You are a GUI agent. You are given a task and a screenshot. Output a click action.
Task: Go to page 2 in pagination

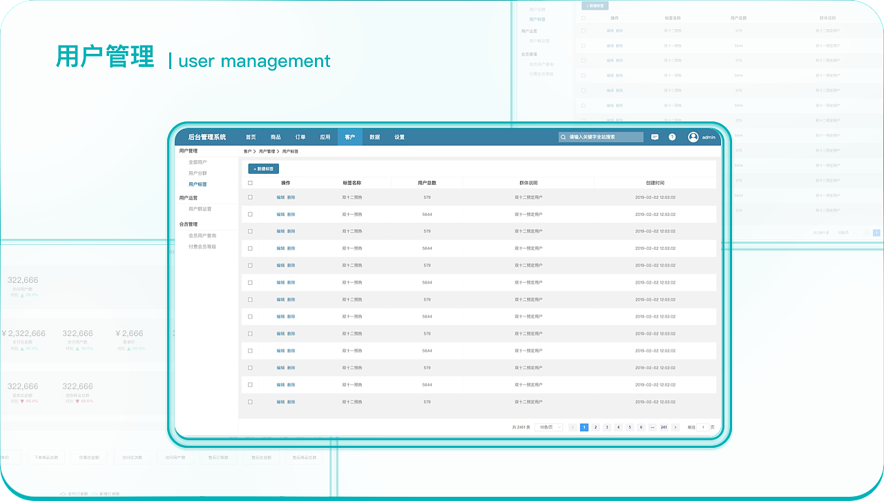[x=595, y=427]
